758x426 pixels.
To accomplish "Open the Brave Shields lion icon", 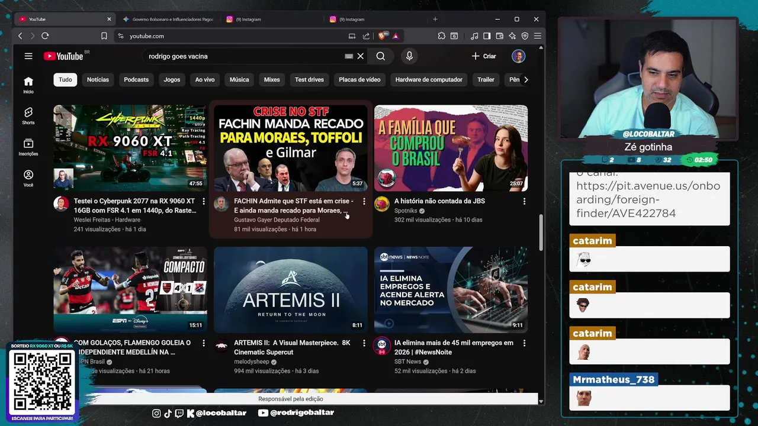I will [x=383, y=36].
